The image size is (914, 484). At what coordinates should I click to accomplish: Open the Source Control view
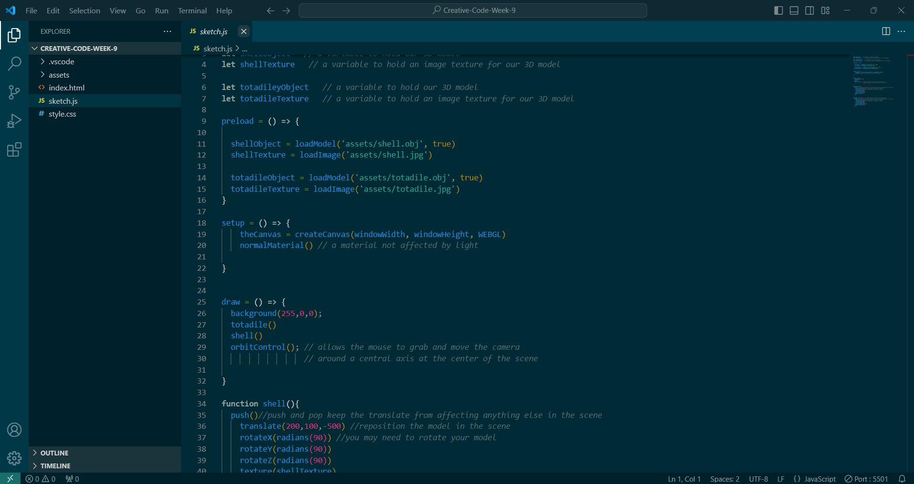pos(14,92)
